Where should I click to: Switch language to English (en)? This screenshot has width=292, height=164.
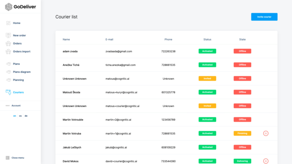click(15, 116)
